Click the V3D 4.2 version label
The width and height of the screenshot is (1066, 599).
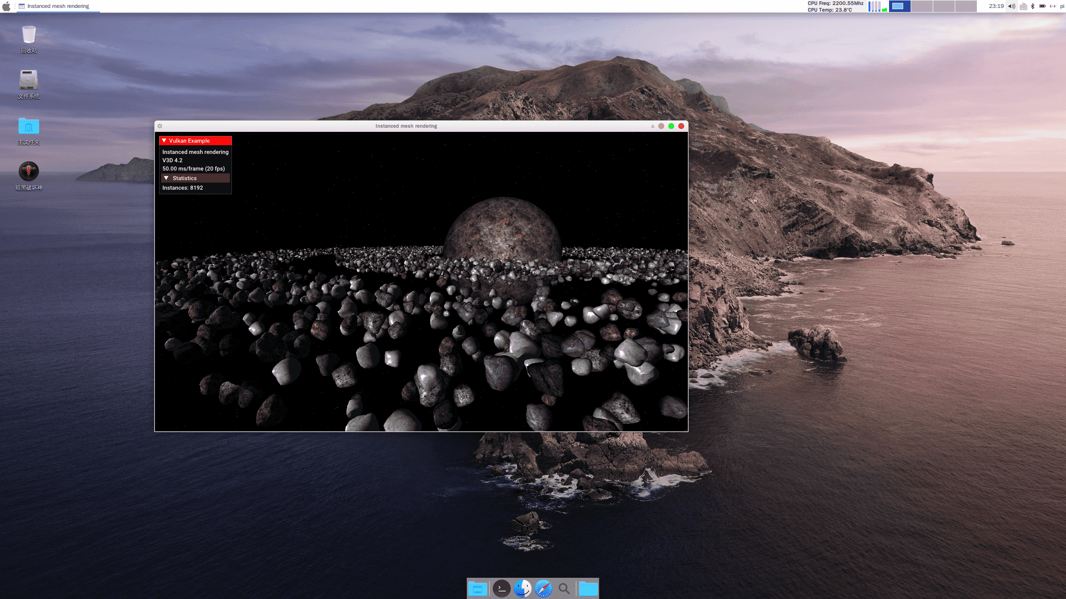click(171, 160)
